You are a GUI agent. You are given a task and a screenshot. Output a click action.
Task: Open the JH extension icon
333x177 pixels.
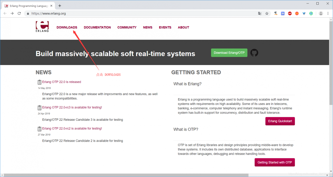(283, 13)
